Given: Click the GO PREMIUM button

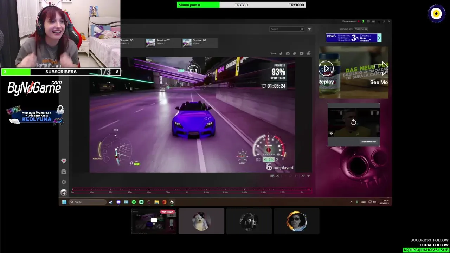Looking at the screenshot, I should [361, 29].
